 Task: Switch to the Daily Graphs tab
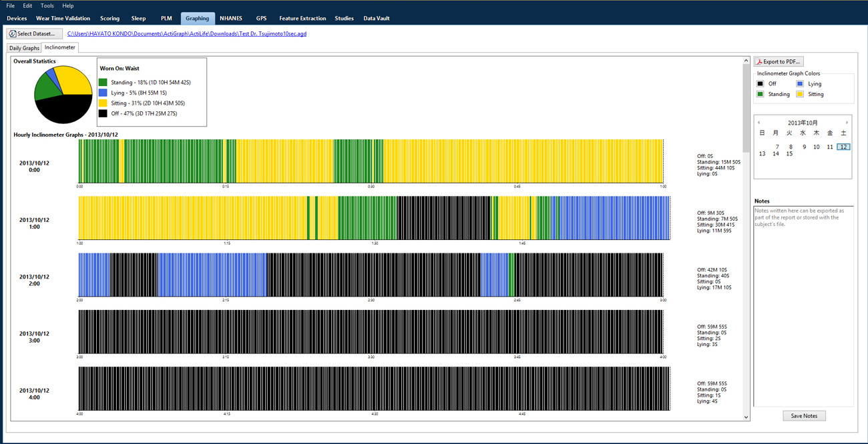(x=24, y=48)
